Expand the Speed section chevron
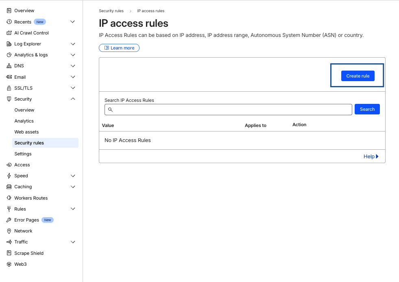The image size is (399, 282). coord(73,176)
